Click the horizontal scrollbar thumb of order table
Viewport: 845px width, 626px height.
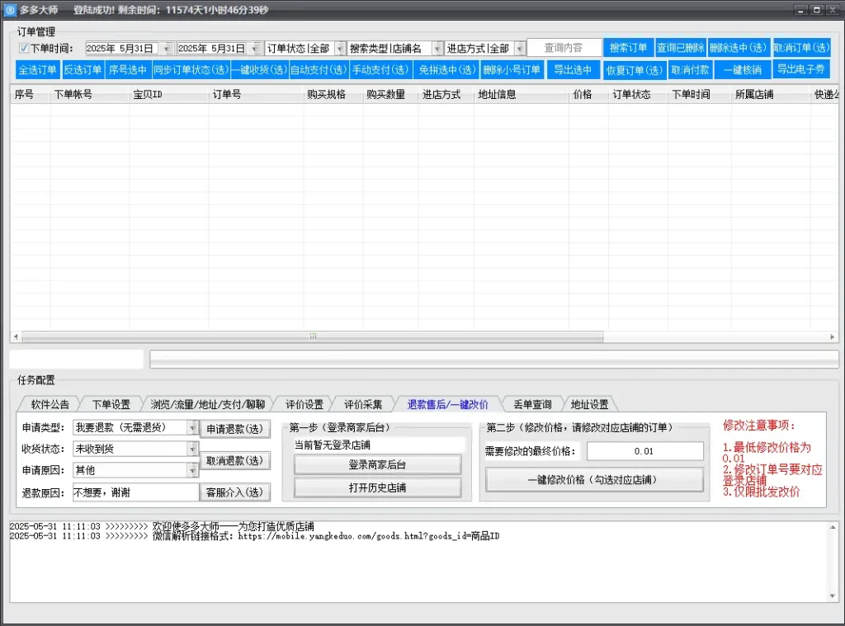click(x=313, y=337)
